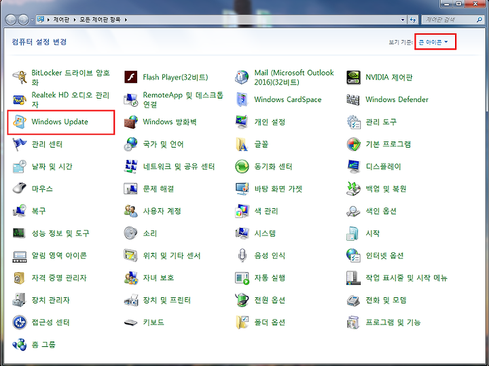
Task: Click the 위치 및 기타 센서 link
Action: click(172, 255)
